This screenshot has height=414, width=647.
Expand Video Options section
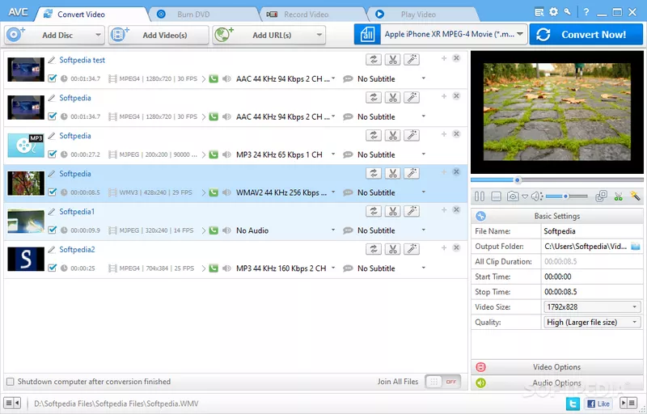coord(557,367)
